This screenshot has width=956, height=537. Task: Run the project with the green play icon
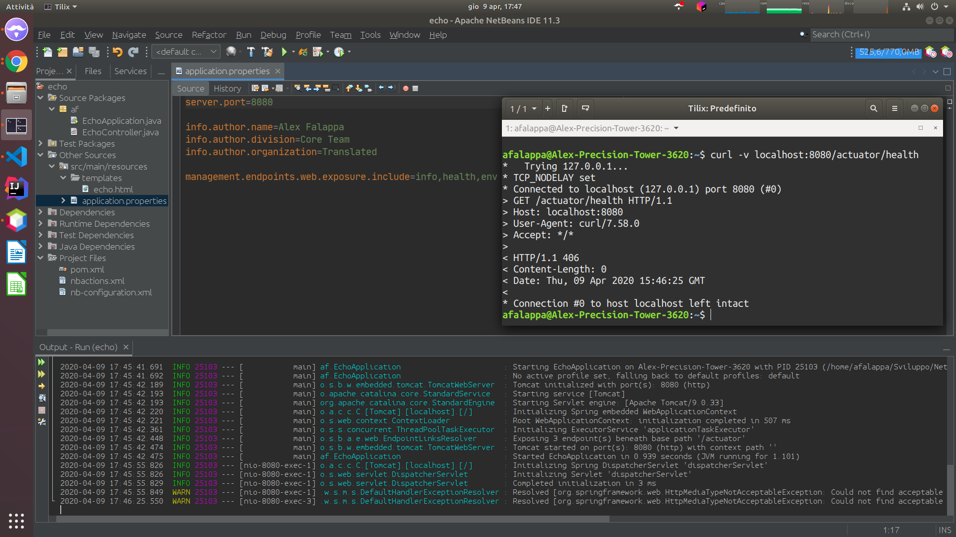pos(284,52)
